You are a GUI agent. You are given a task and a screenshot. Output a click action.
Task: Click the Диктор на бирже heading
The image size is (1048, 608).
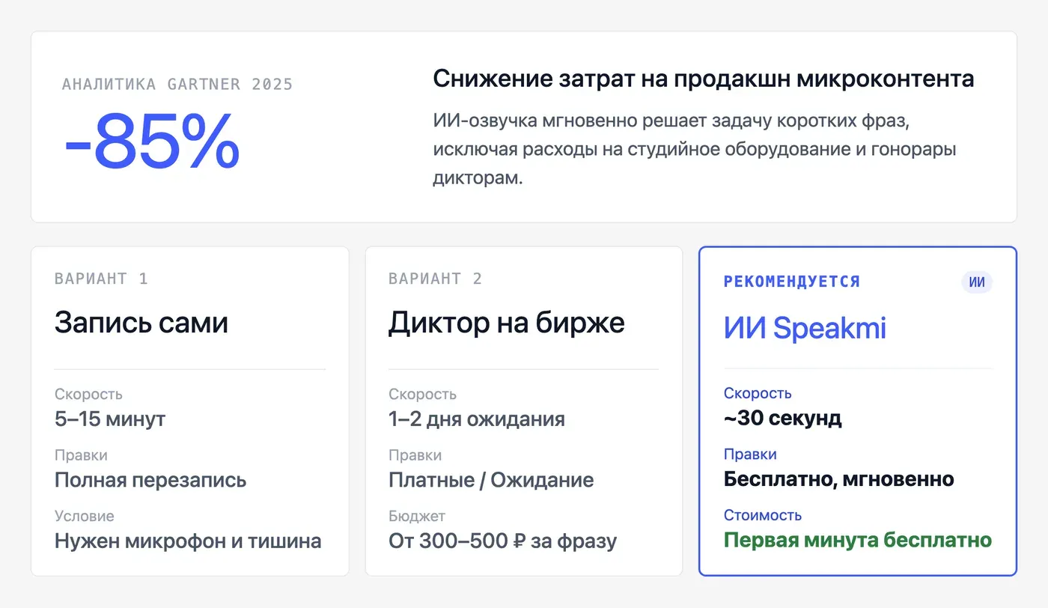(x=507, y=323)
